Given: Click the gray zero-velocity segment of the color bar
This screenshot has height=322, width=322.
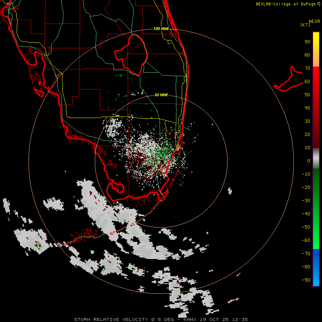Looking at the screenshot, I should (x=316, y=158).
